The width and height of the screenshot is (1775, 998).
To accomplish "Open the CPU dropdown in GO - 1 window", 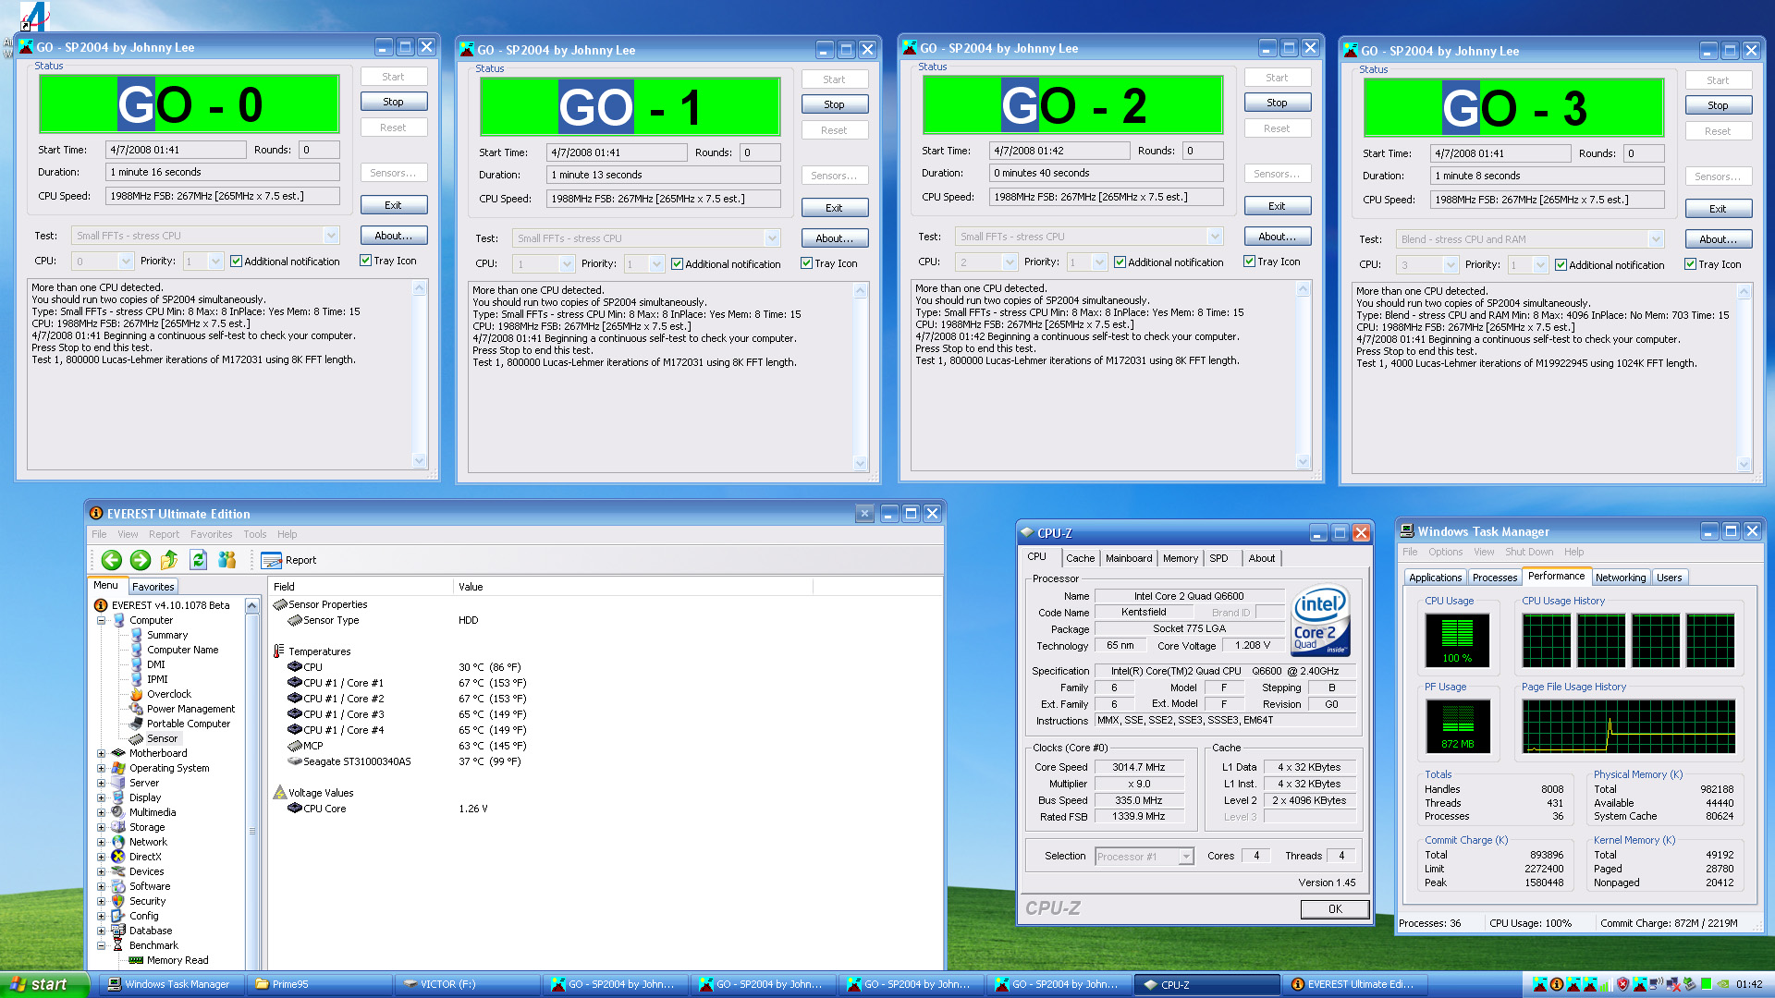I will (567, 264).
